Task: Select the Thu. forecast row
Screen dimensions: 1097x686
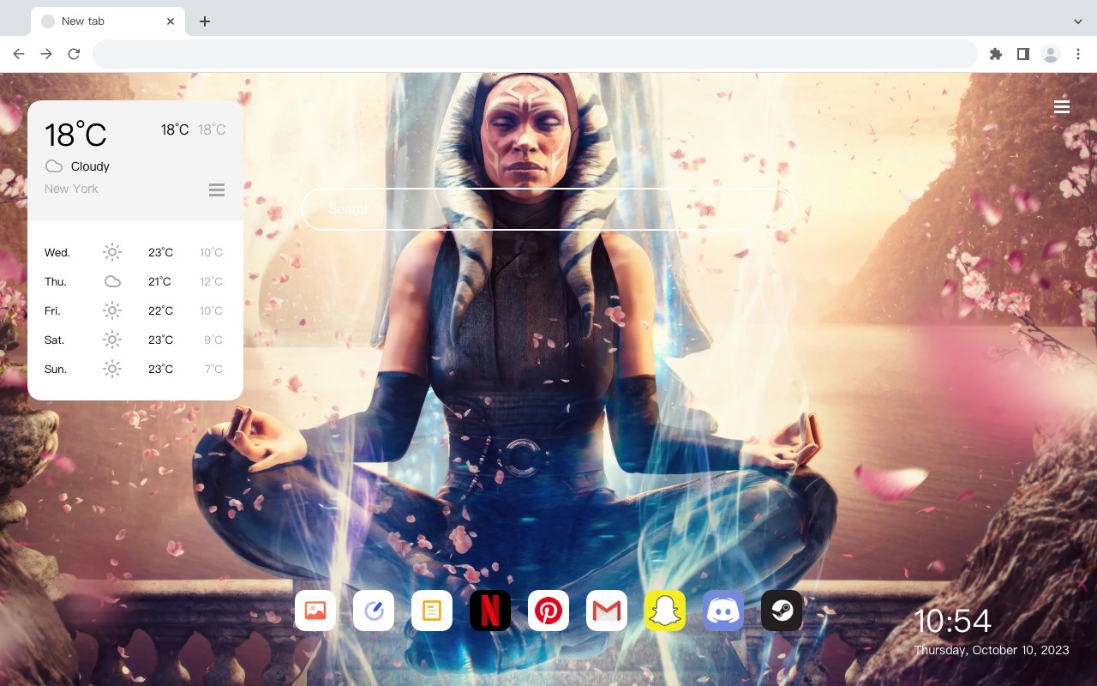Action: [x=135, y=281]
